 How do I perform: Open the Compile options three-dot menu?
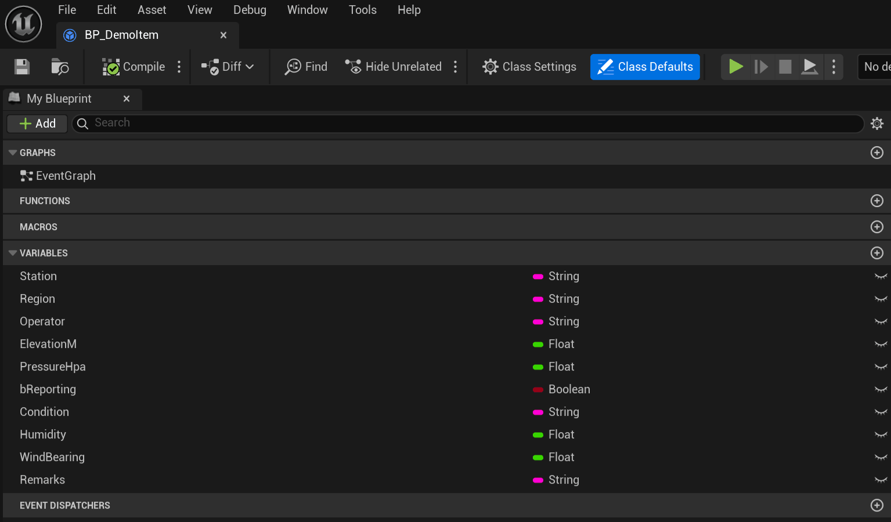click(x=179, y=67)
